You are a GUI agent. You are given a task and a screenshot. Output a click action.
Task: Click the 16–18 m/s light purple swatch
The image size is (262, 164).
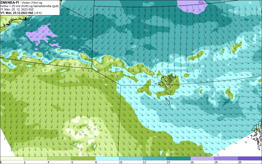pos(202,158)
